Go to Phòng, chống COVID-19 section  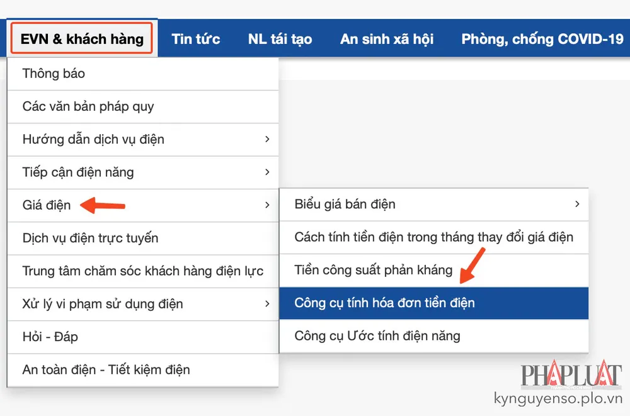tap(542, 38)
